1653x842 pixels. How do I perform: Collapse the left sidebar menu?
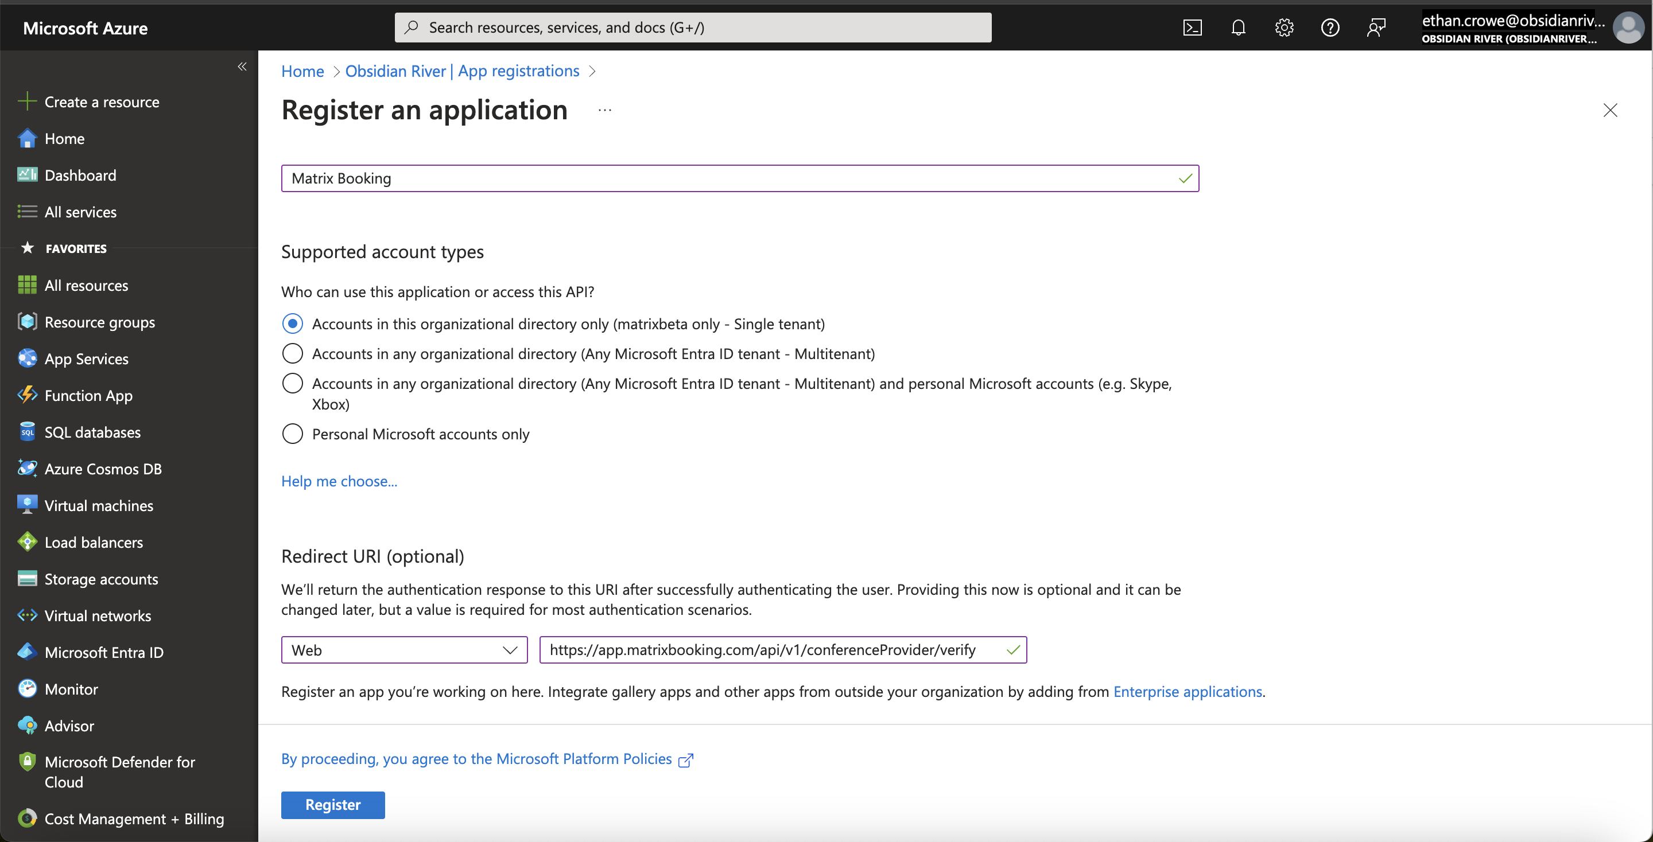[x=242, y=67]
